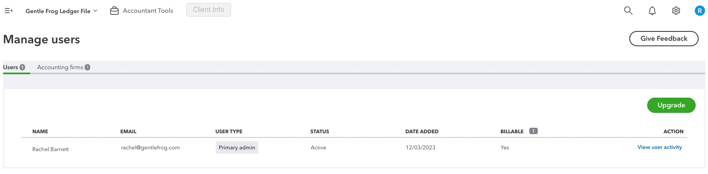Select the Rachel Barnett user row

(x=354, y=148)
